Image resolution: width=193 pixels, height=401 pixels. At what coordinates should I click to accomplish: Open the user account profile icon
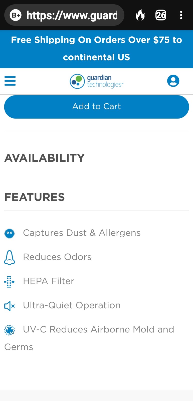tap(173, 81)
